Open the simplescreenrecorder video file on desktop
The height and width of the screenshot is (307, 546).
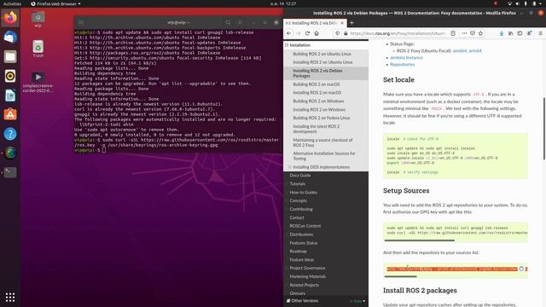38,82
